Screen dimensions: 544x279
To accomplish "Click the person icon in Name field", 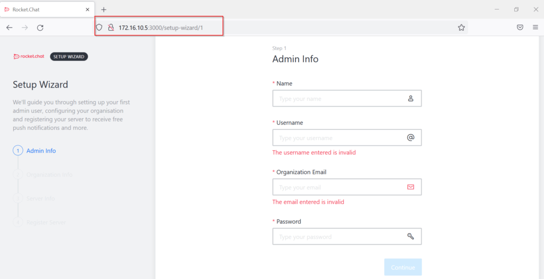I will [x=411, y=99].
